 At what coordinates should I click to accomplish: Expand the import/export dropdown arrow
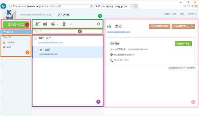point(57,24)
